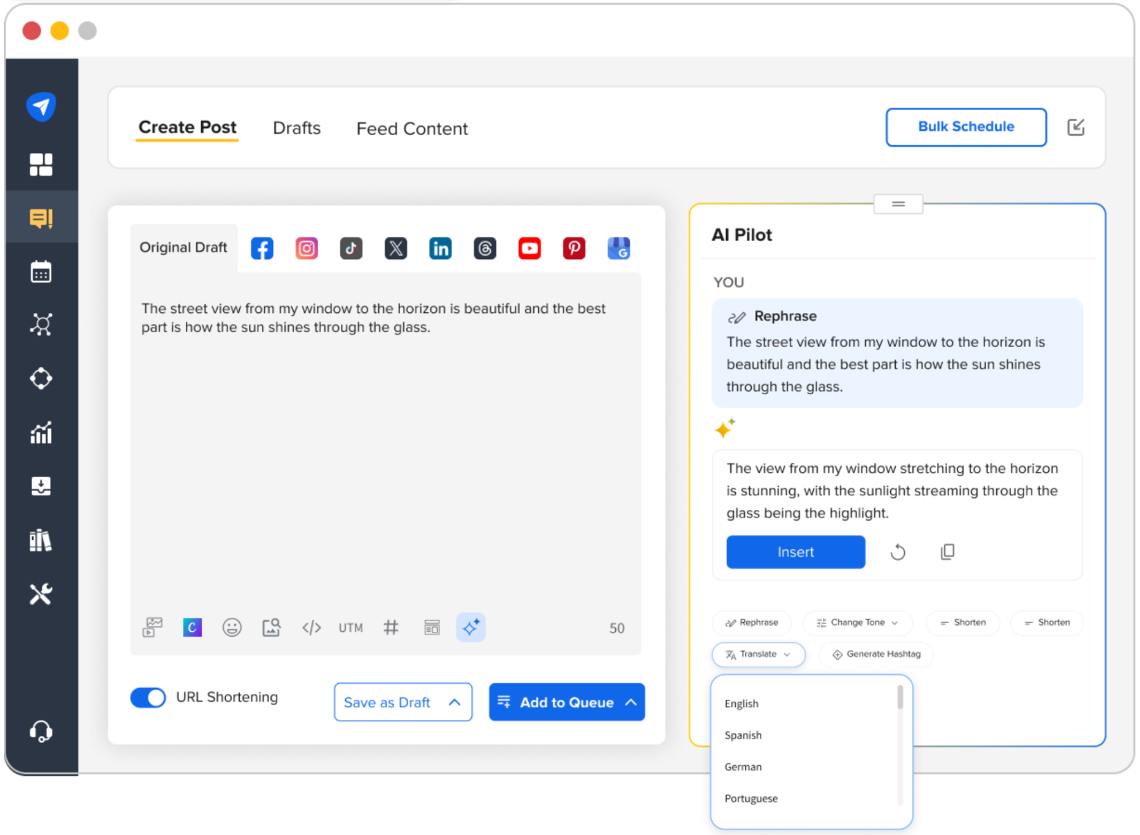Screen dimensions: 1140x835
Task: Select the Google Business Profile channel icon
Action: click(619, 248)
